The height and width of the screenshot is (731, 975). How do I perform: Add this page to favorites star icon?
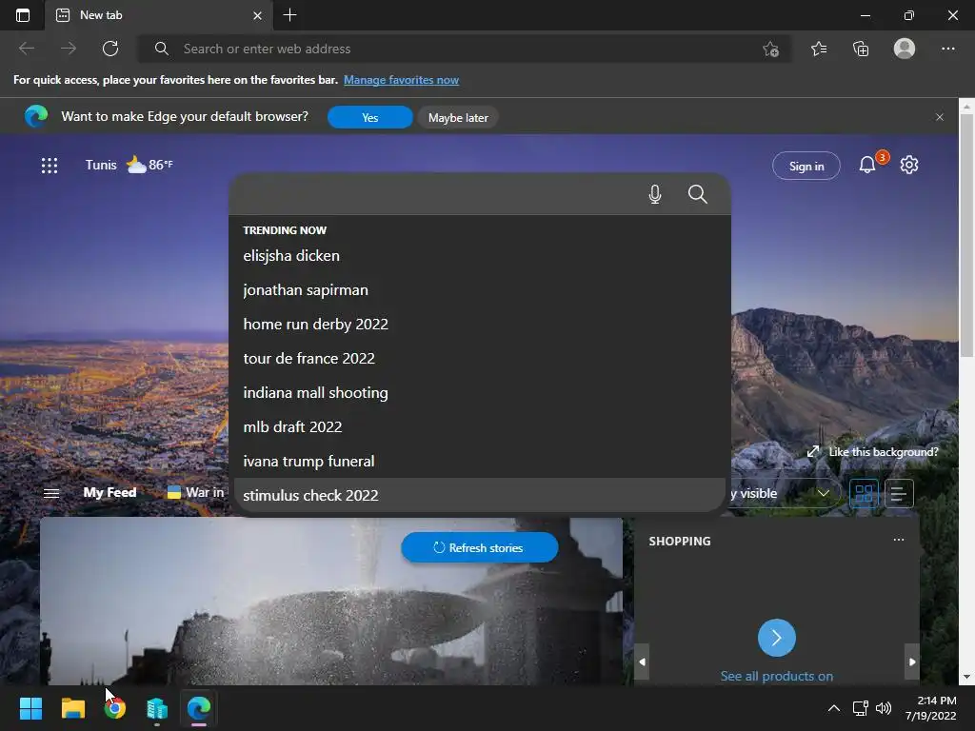click(x=770, y=49)
